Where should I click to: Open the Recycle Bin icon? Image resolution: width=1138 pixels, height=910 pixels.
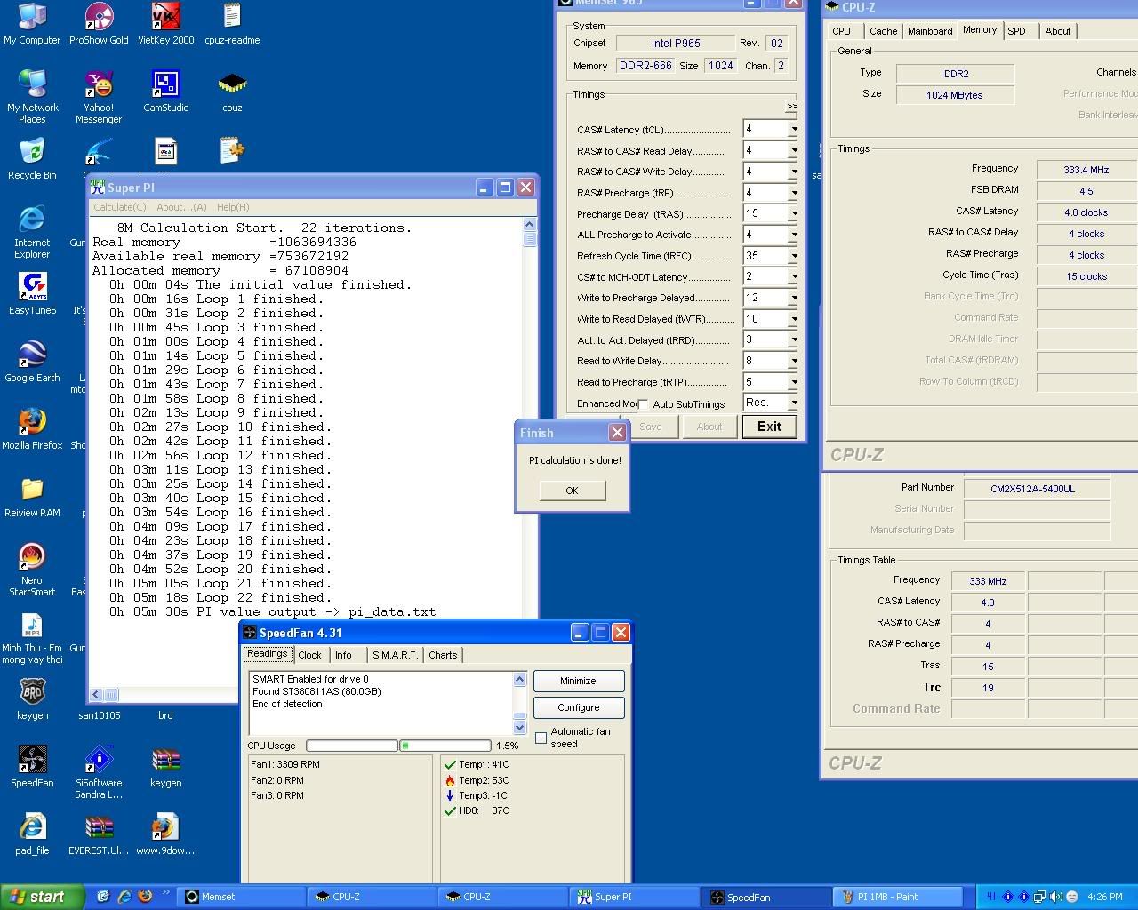[32, 159]
